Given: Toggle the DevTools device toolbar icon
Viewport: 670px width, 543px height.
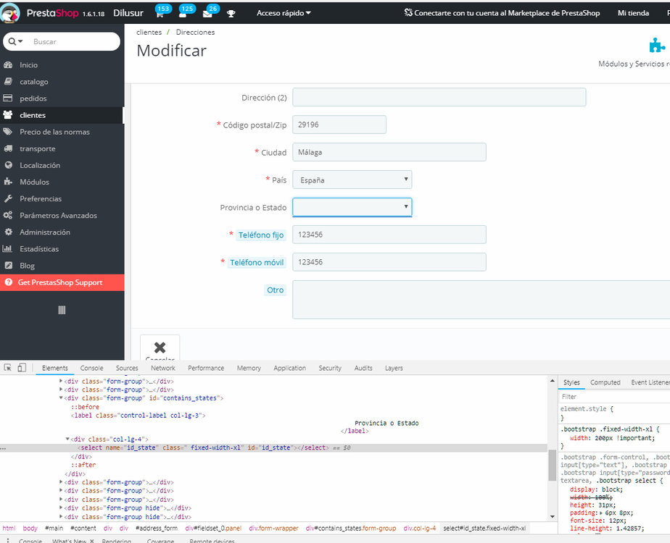Looking at the screenshot, I should point(21,368).
